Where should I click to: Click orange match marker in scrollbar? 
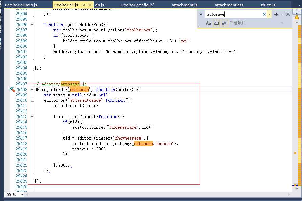pos(295,153)
